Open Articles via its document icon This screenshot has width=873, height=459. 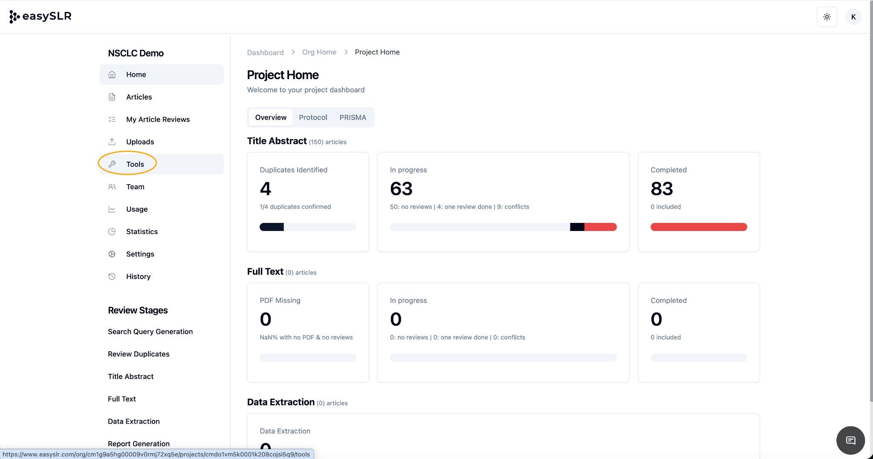pyautogui.click(x=112, y=97)
